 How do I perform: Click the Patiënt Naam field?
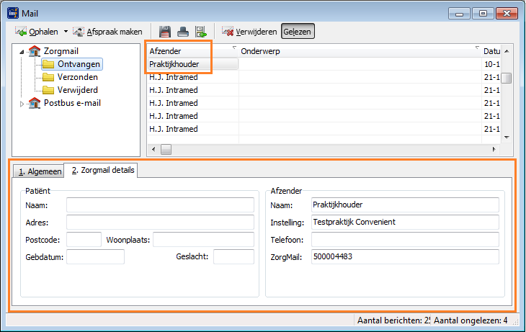pos(160,205)
